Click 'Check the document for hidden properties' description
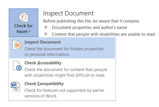The image size is (159, 107). coord(64,49)
